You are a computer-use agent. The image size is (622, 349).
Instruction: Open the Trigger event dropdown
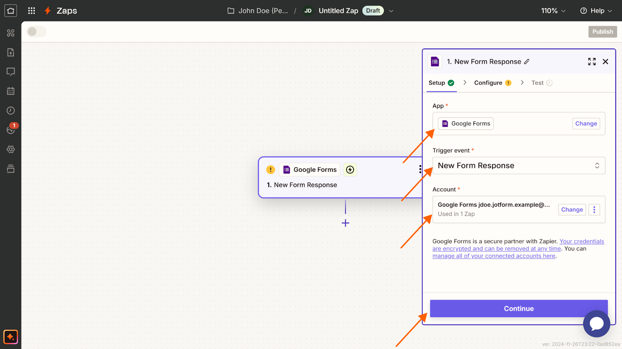519,166
